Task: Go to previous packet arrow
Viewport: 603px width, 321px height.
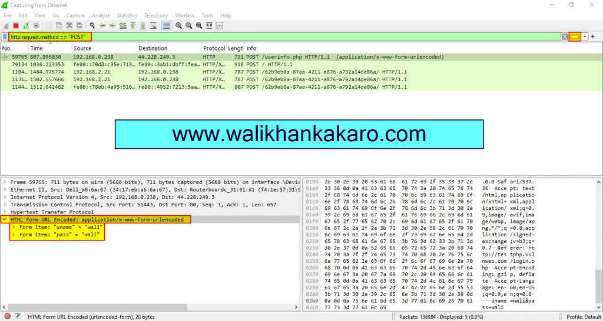Action: (x=102, y=26)
